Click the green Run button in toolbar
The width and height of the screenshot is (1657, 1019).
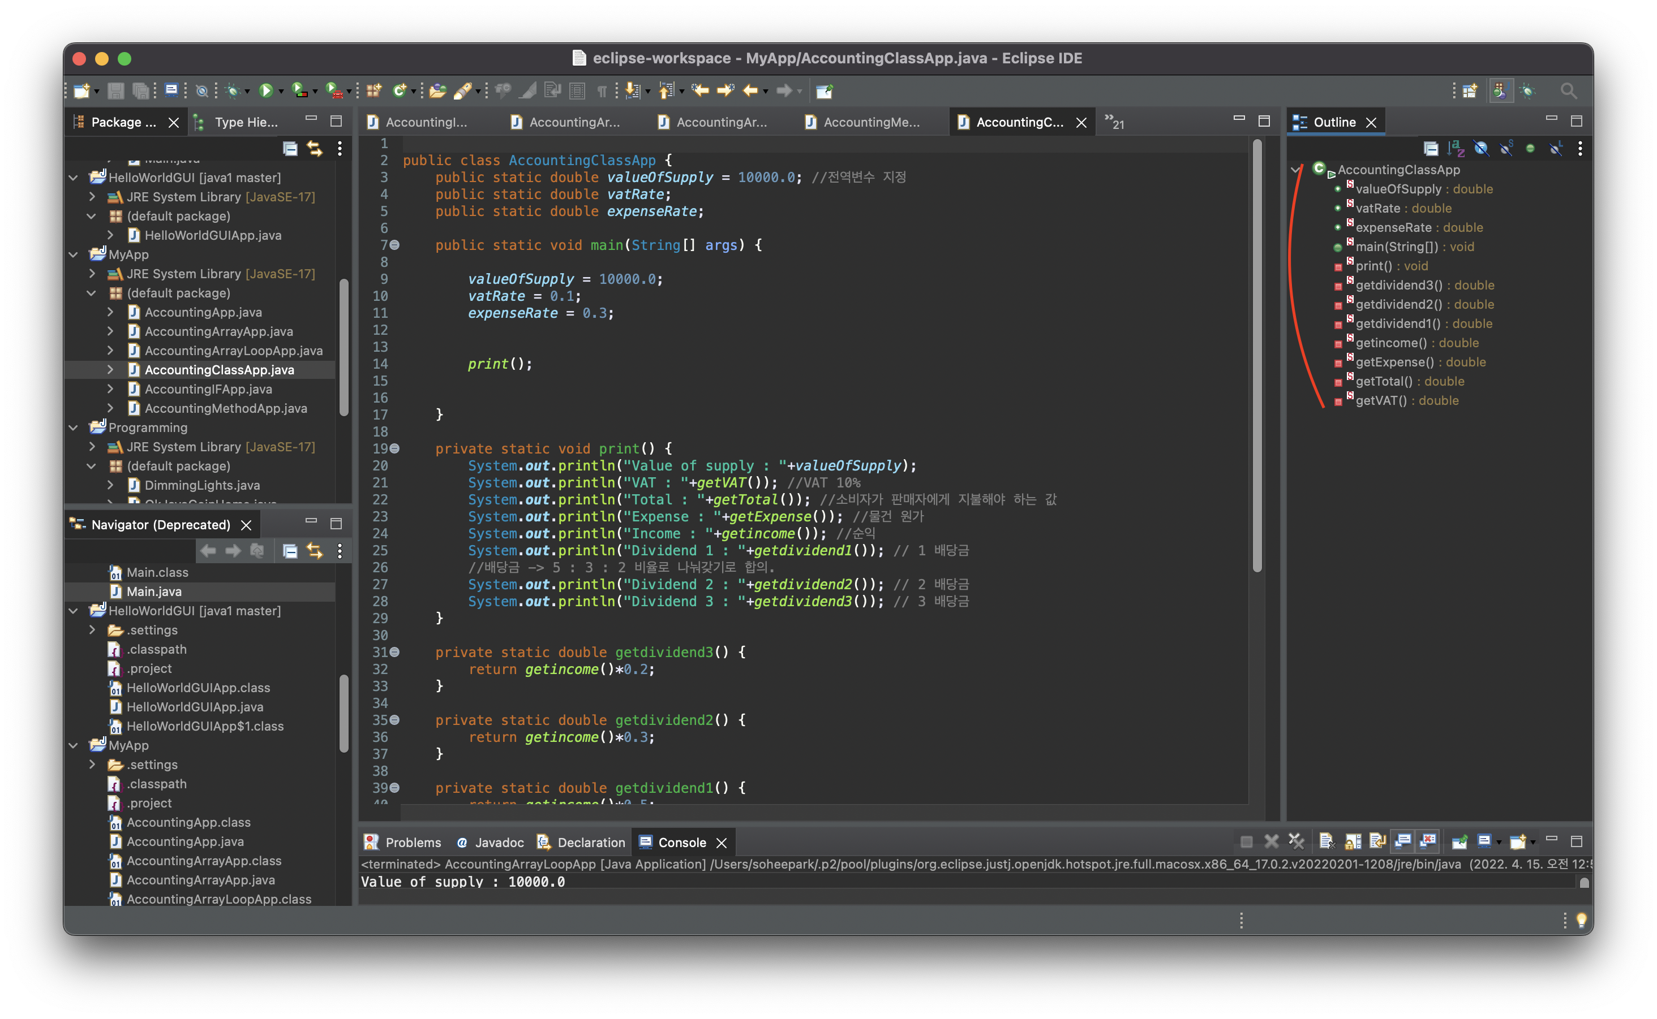point(266,90)
